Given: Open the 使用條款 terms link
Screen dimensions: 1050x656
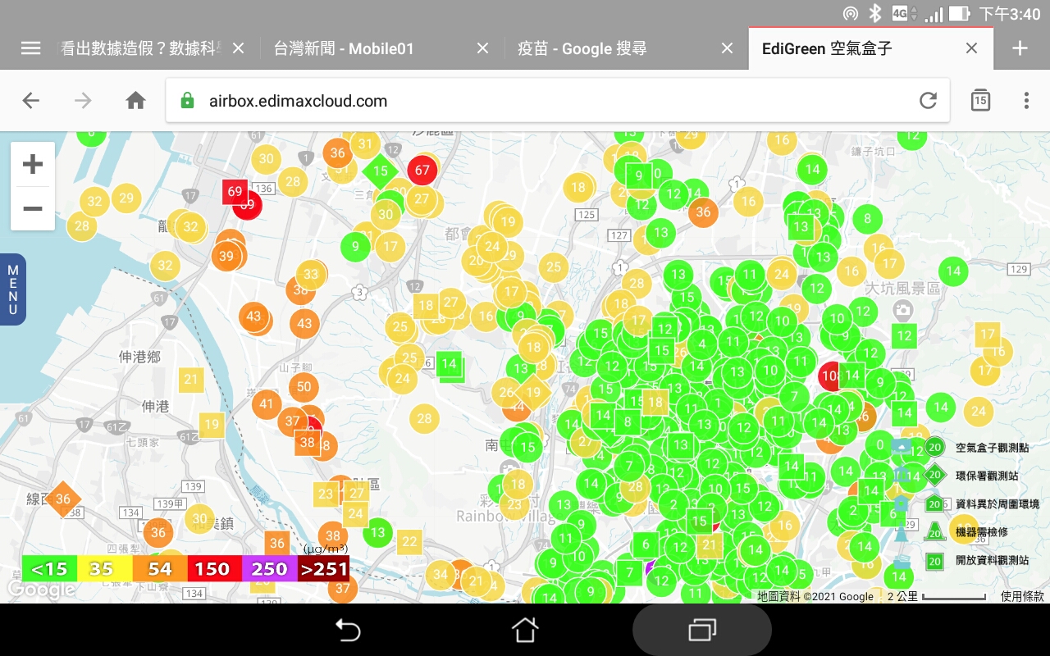Looking at the screenshot, I should (1022, 597).
